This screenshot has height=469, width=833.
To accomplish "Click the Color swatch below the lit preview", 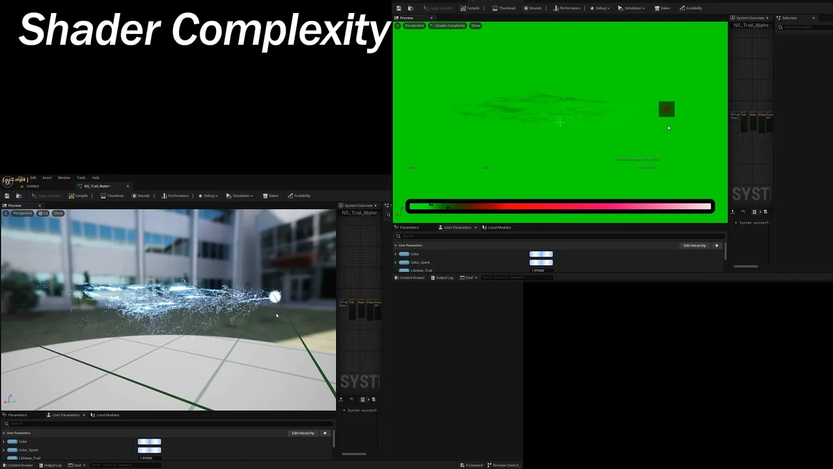I will (x=149, y=442).
